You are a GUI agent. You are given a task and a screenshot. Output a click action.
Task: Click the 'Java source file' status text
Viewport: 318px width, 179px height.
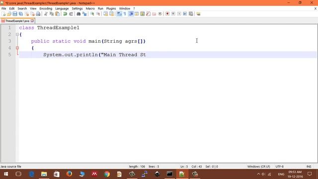(x=11, y=167)
